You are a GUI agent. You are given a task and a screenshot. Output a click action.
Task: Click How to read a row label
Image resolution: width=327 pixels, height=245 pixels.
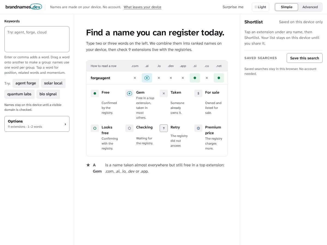(104, 66)
